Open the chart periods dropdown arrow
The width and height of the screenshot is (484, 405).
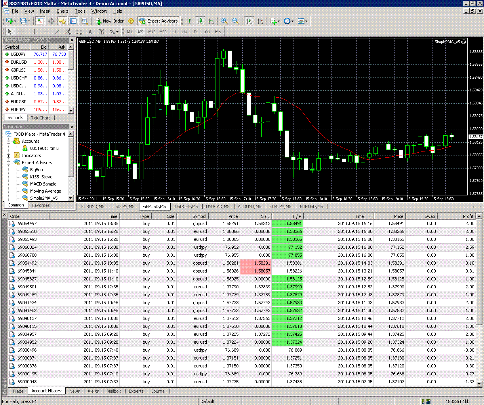pyautogui.click(x=293, y=21)
